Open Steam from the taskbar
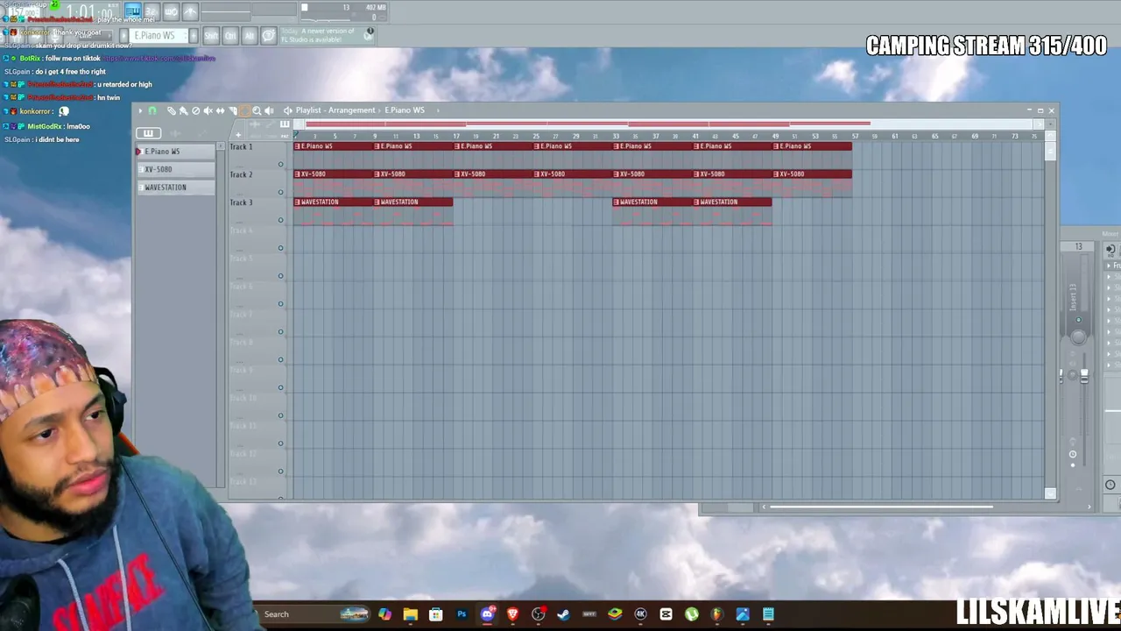This screenshot has height=631, width=1121. pyautogui.click(x=563, y=614)
